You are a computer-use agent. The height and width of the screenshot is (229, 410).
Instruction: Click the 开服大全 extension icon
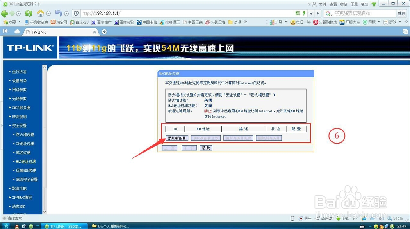pos(350,22)
